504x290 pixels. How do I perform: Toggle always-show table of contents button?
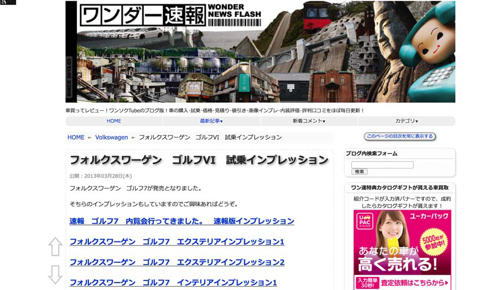pos(399,136)
